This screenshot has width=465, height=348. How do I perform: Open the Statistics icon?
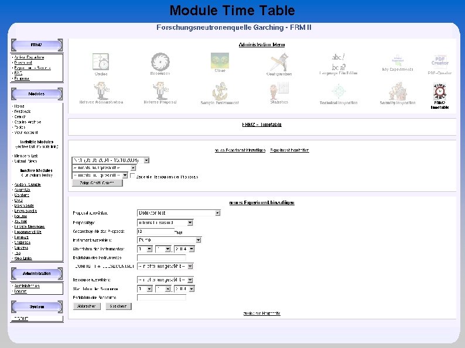click(279, 90)
